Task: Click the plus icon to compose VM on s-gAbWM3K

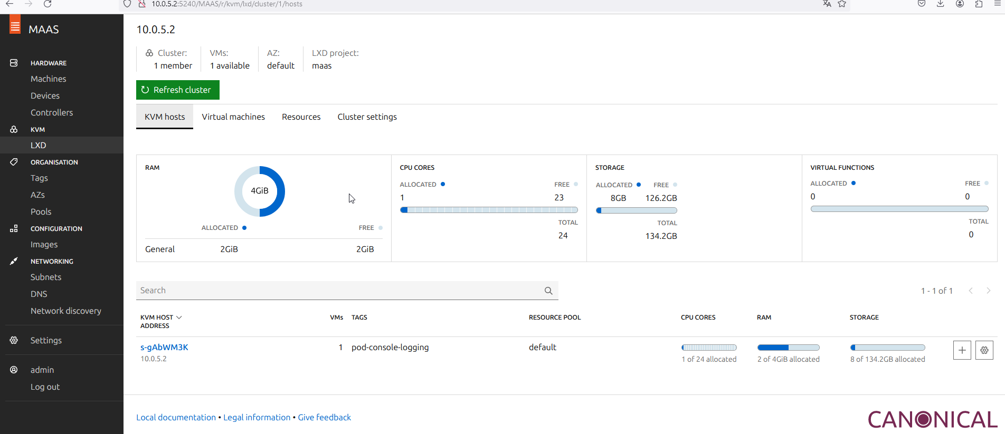Action: [962, 350]
